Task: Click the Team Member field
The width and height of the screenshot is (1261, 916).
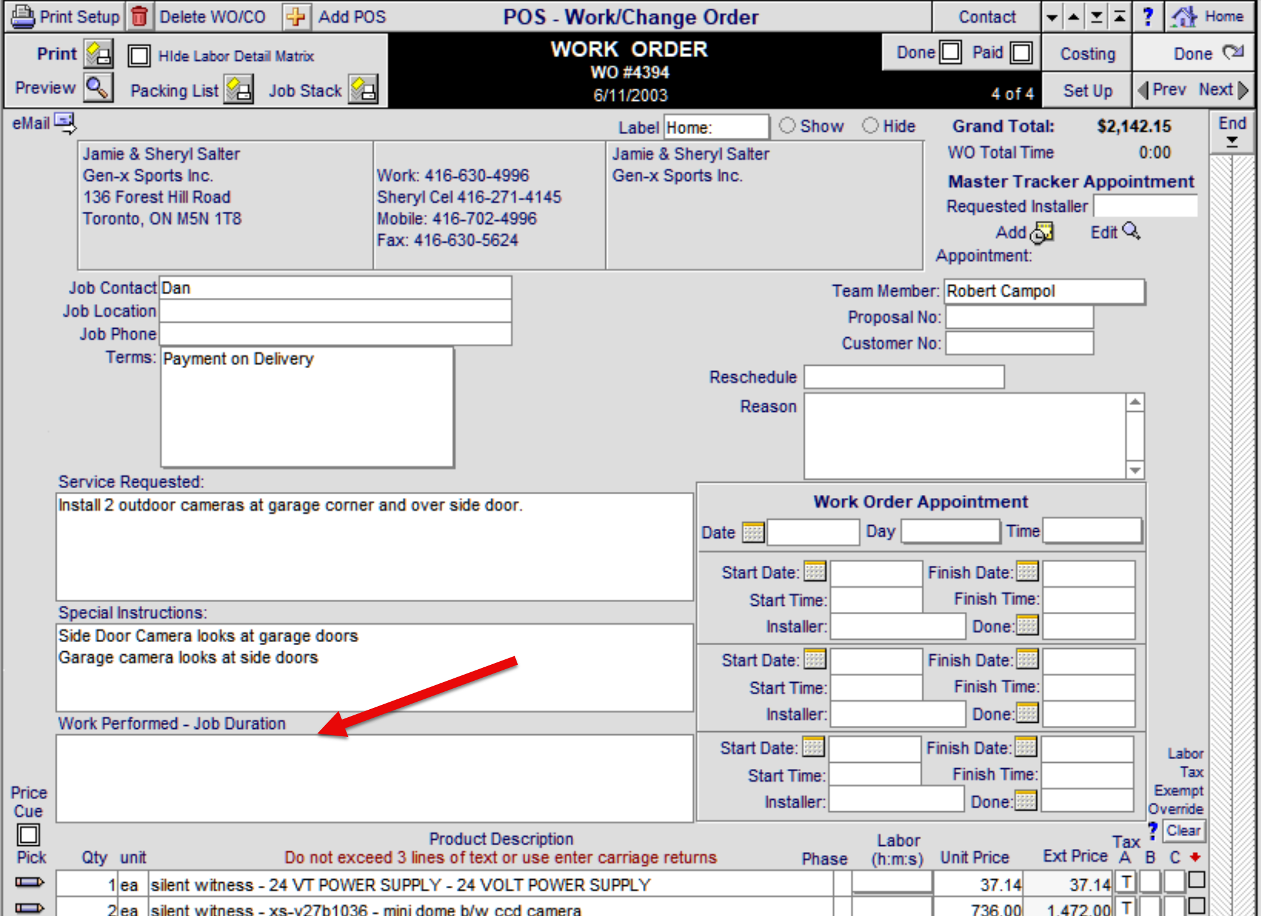Action: [x=1044, y=291]
